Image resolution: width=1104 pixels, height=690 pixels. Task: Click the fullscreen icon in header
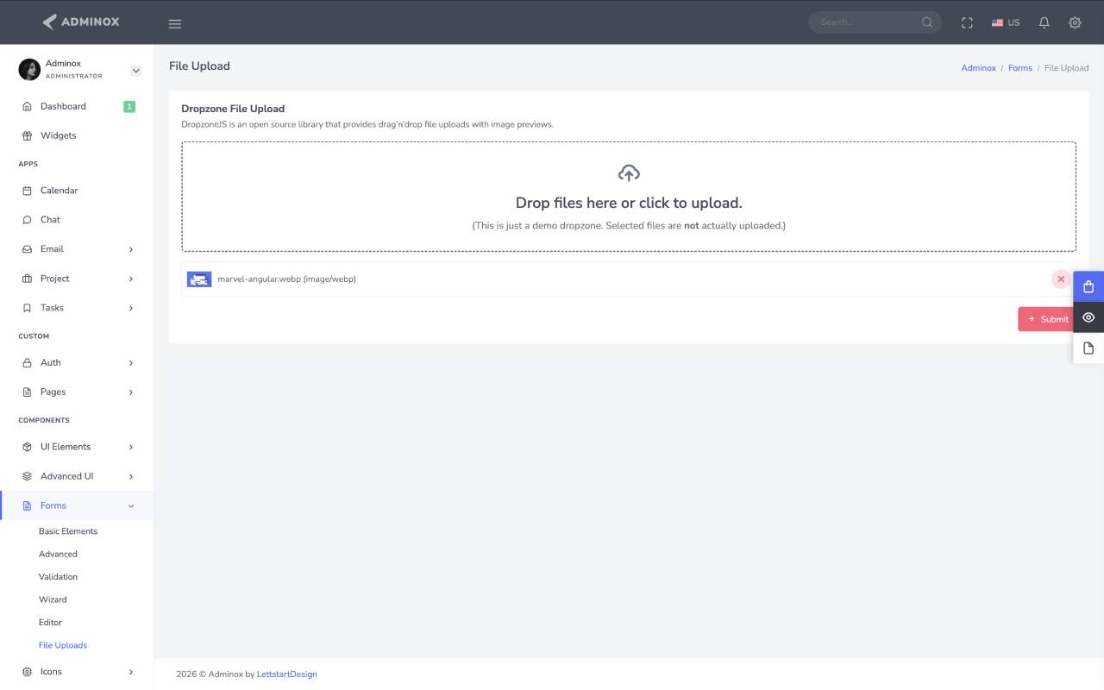(x=967, y=22)
